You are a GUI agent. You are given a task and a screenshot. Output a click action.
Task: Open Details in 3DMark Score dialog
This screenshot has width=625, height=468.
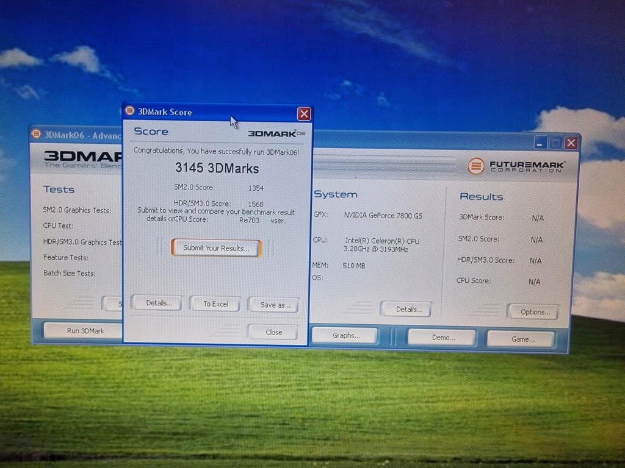click(x=157, y=303)
